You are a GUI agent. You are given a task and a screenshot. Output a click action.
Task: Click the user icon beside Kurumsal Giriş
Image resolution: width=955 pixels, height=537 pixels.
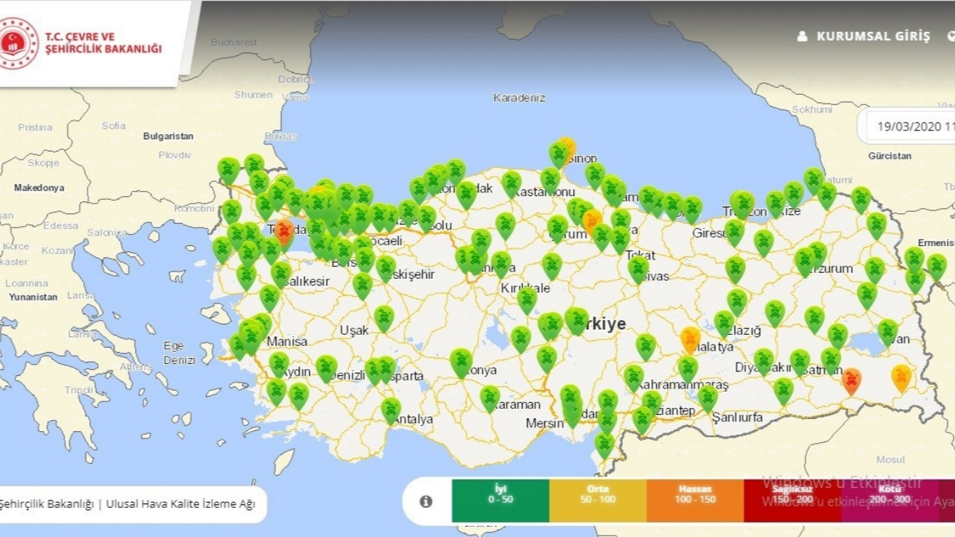[803, 36]
